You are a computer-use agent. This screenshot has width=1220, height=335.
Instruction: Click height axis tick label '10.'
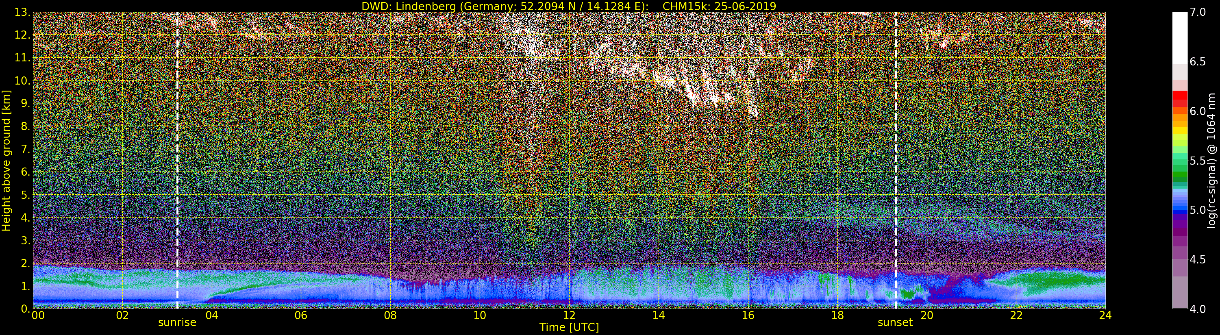[x=22, y=80]
